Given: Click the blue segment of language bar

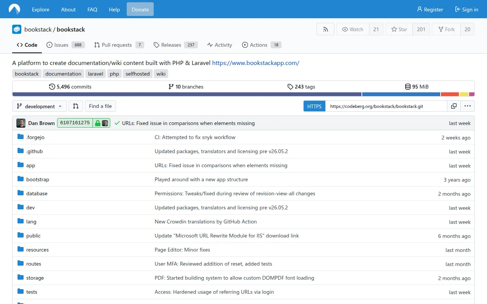Looking at the screenshot, I should [x=401, y=94].
